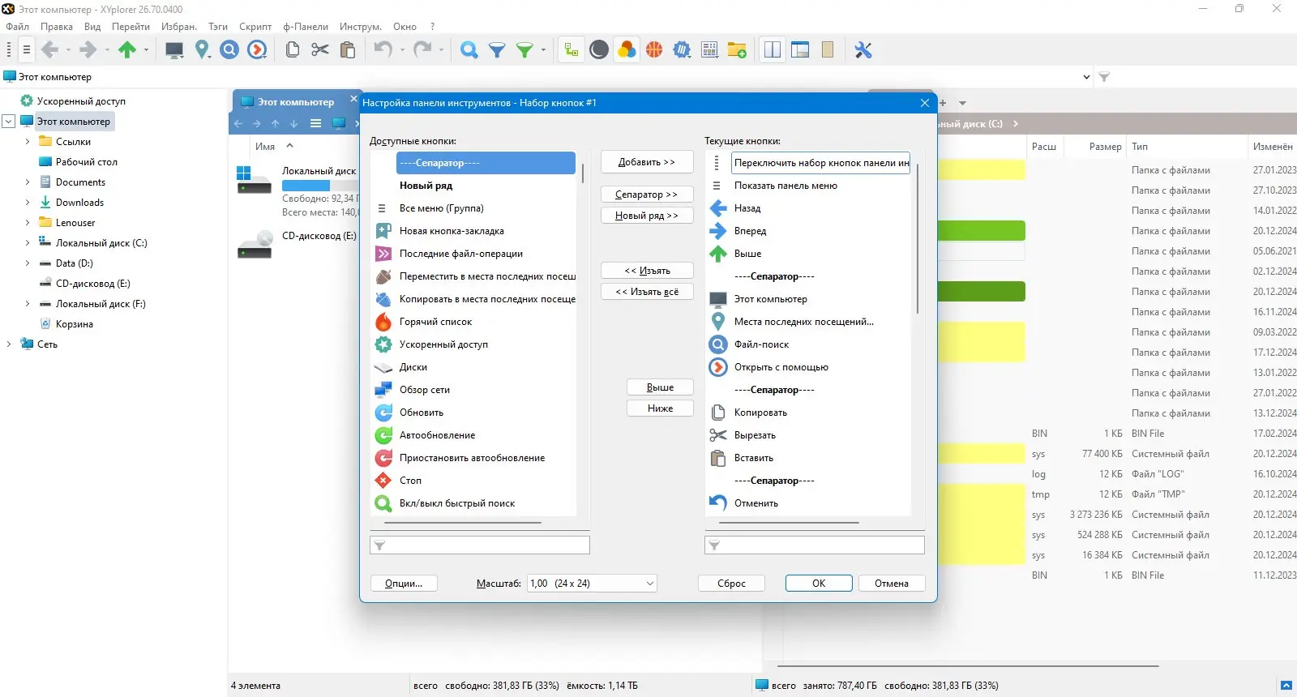Click the This Computer monitor icon in toolbar
1297x697 pixels.
click(x=174, y=50)
